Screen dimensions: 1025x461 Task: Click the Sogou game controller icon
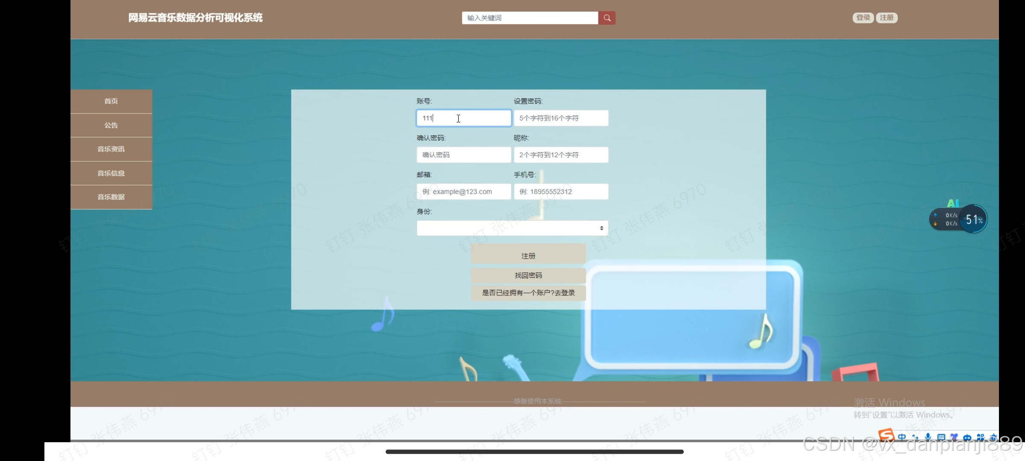pyautogui.click(x=967, y=438)
